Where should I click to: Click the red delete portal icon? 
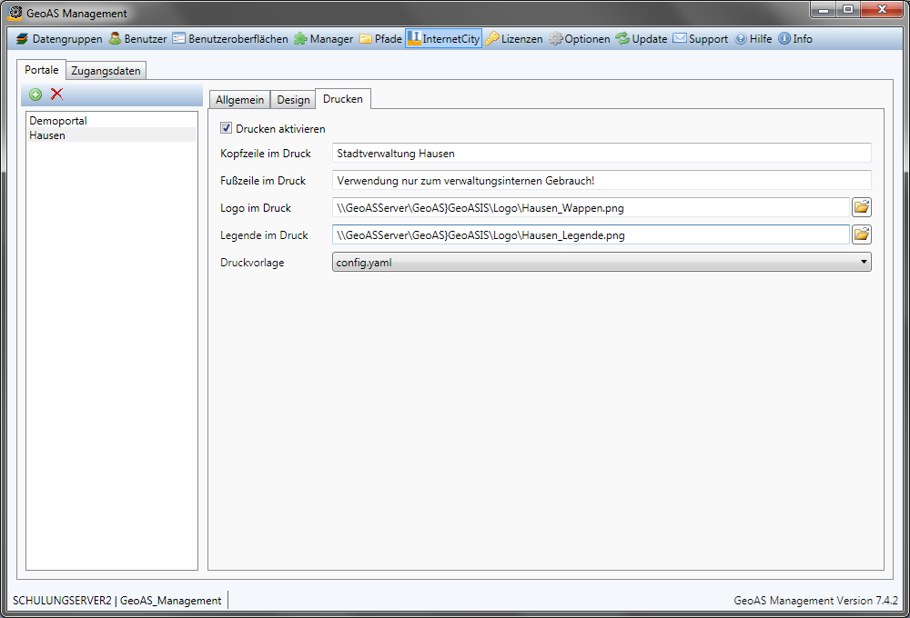56,94
